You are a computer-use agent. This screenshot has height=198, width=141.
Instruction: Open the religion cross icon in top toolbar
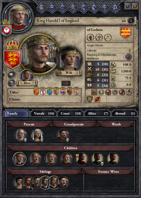105,8
